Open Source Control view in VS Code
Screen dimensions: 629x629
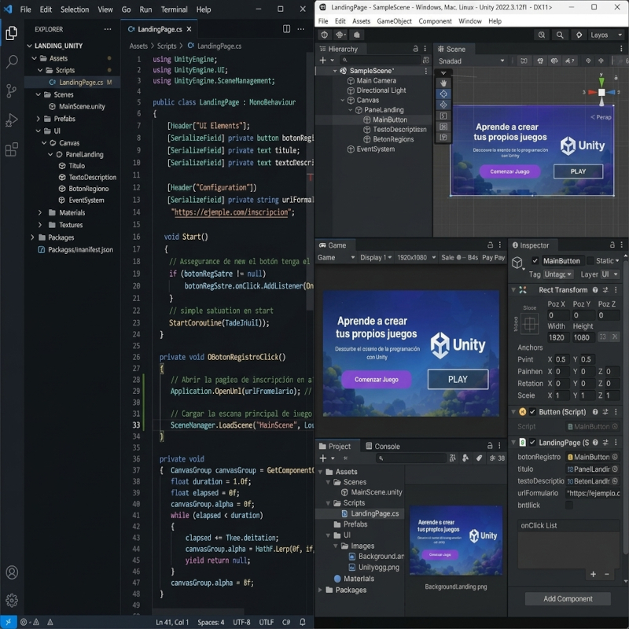(x=12, y=90)
